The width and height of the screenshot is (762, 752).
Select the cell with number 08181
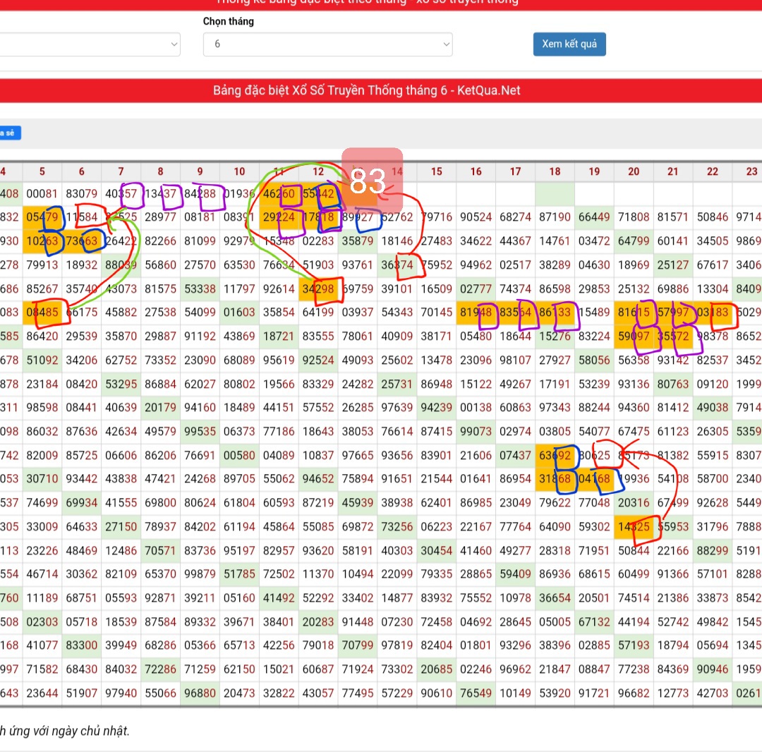[200, 217]
